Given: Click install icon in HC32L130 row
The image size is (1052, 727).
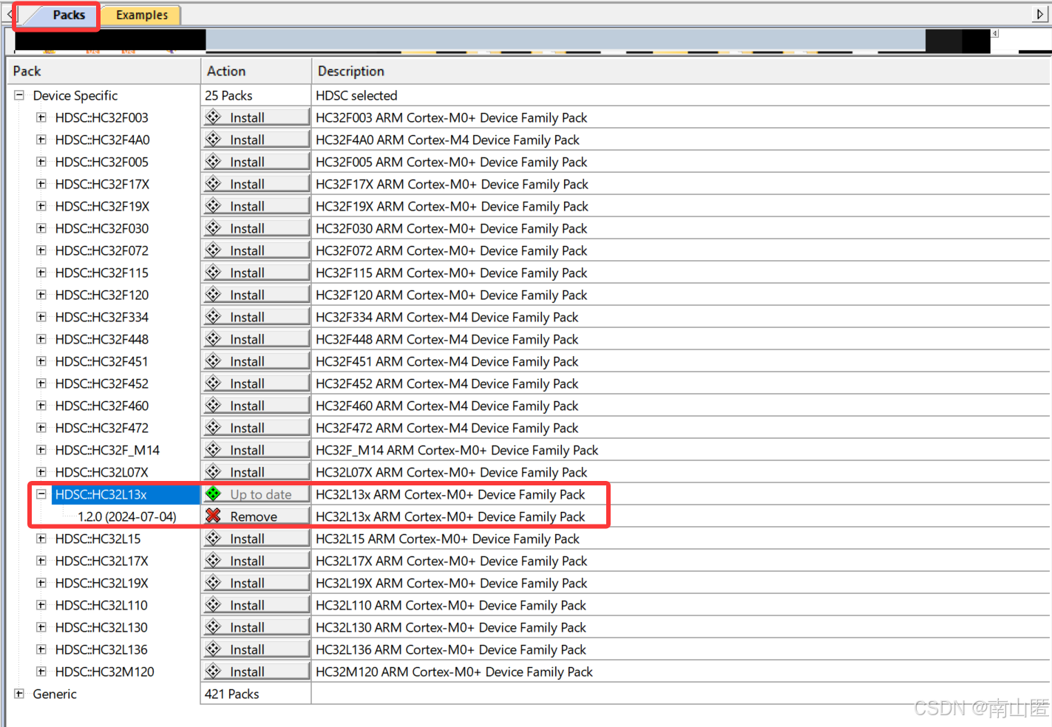Looking at the screenshot, I should pos(214,627).
